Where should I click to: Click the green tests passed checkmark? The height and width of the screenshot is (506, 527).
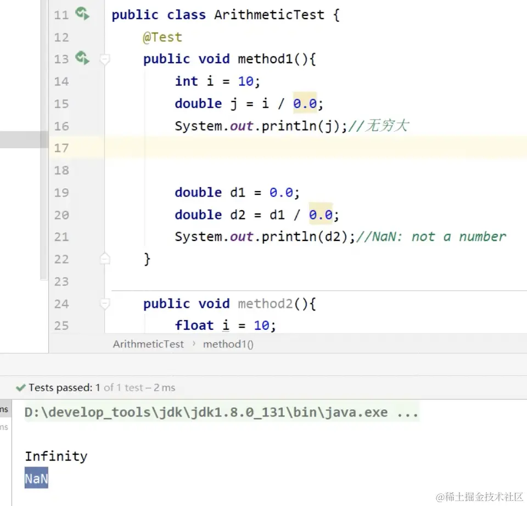(x=20, y=387)
